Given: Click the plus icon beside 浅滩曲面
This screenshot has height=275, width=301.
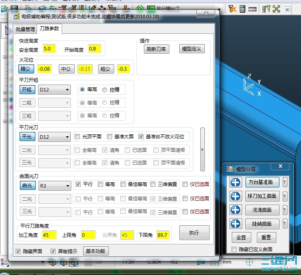Looking at the screenshot, I should click(x=235, y=210).
